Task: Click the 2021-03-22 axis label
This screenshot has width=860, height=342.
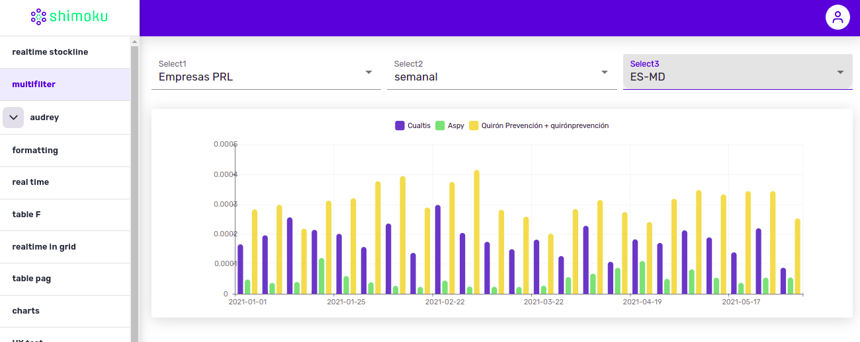Action: pos(544,302)
